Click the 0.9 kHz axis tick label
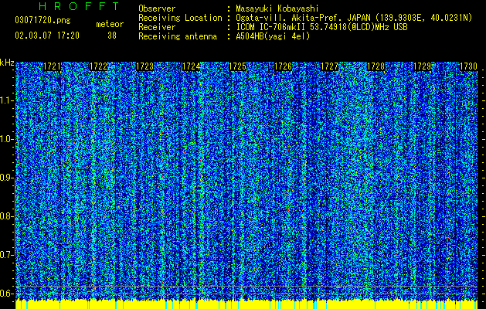 pyautogui.click(x=7, y=178)
